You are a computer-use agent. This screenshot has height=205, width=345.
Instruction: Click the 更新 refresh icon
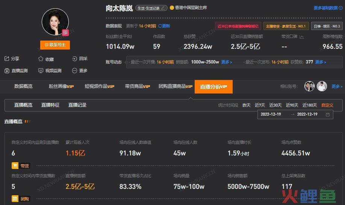pos(160,26)
